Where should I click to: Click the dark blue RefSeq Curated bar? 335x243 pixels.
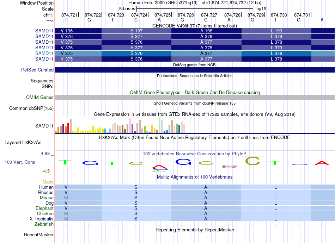(x=195, y=70)
